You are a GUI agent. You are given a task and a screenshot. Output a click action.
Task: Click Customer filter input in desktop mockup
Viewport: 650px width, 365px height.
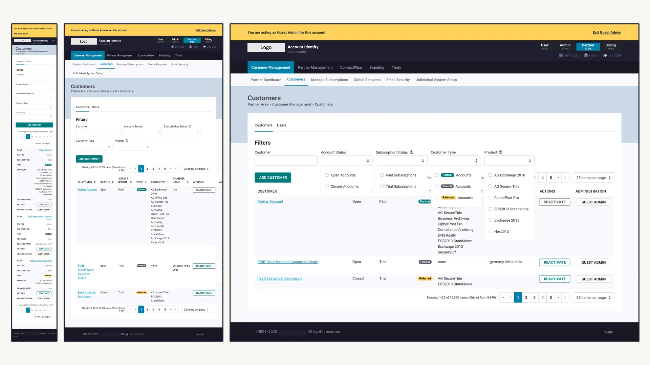coord(286,161)
